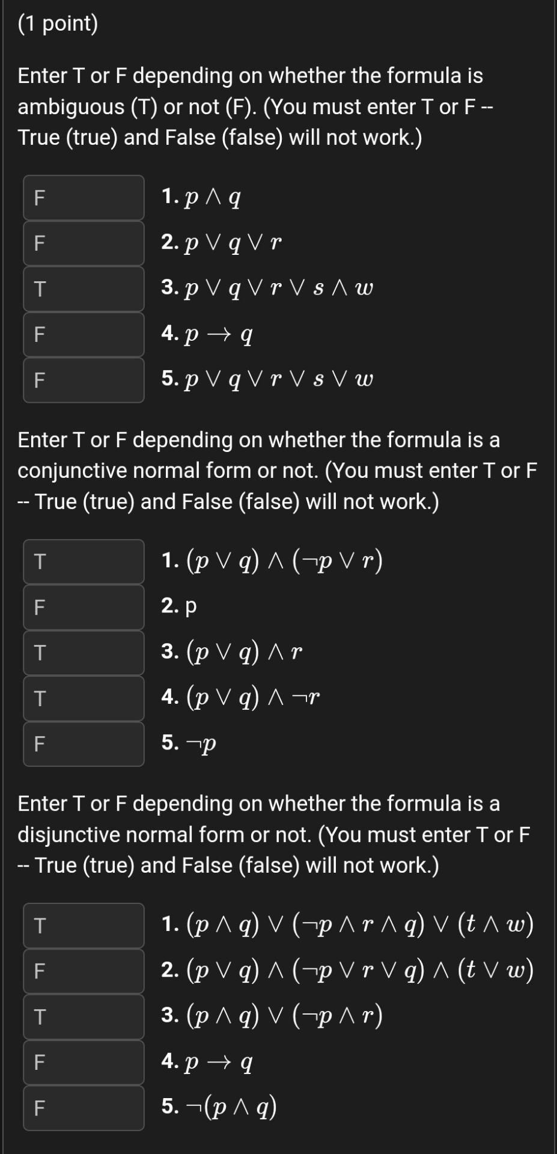Image resolution: width=557 pixels, height=1154 pixels.
Task: Click the T field beside (p ∧ q) ∨ (¬p ∧ r)
Action: 84,1018
